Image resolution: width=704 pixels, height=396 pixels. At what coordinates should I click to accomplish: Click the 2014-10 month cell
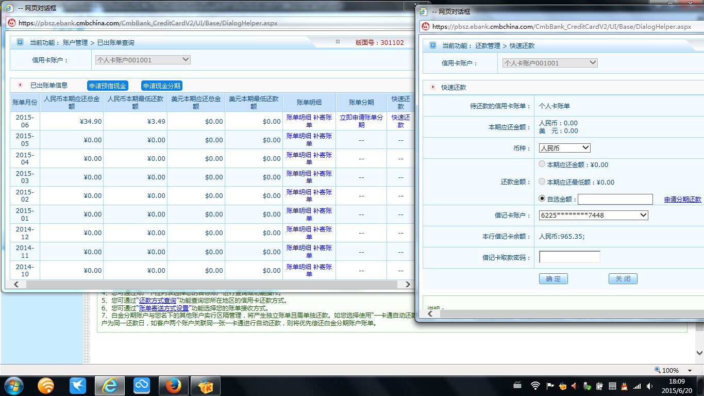25,270
